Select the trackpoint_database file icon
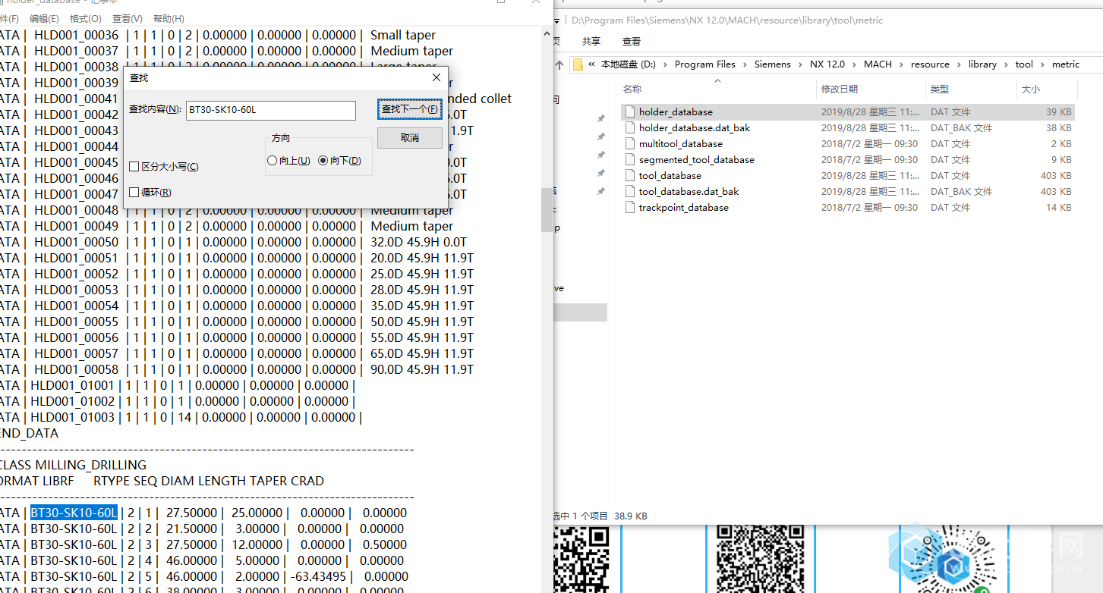Image resolution: width=1103 pixels, height=593 pixels. click(x=629, y=207)
